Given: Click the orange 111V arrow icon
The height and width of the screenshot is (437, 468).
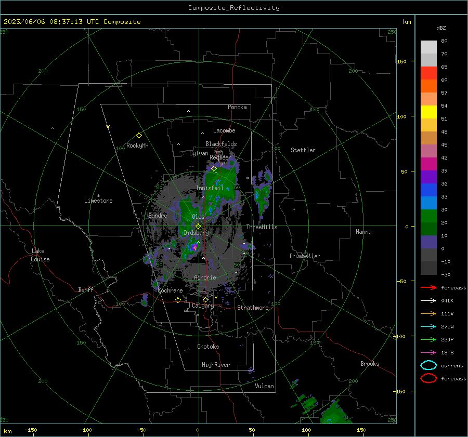Looking at the screenshot, I should [428, 313].
